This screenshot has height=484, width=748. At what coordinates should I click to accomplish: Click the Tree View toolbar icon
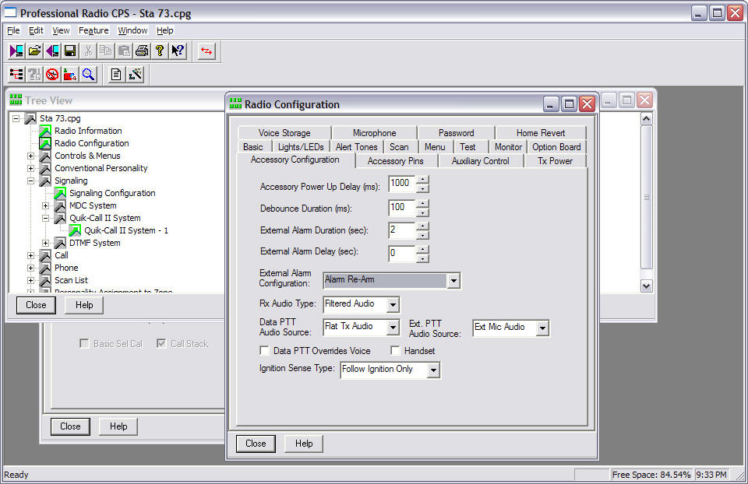pyautogui.click(x=16, y=75)
